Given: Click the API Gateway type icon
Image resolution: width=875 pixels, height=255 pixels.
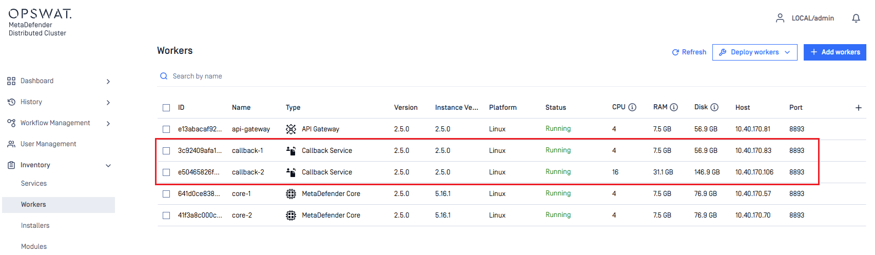Looking at the screenshot, I should pyautogui.click(x=291, y=129).
